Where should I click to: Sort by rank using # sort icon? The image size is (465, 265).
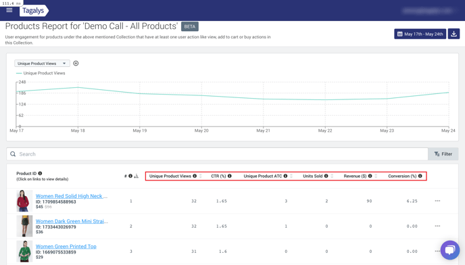coord(136,176)
